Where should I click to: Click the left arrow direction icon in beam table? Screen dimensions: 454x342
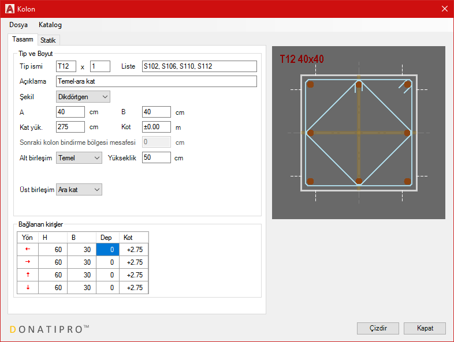27,249
